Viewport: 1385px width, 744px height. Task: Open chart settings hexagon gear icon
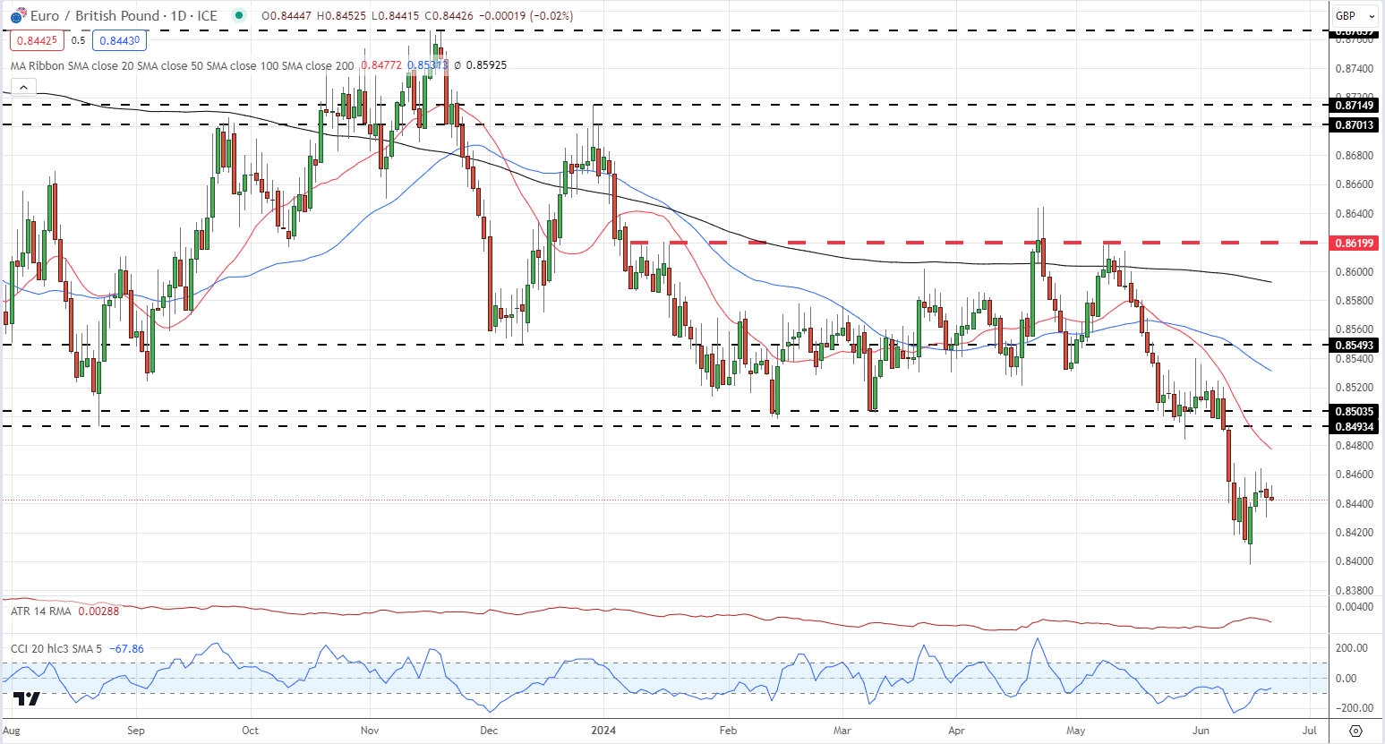(x=1355, y=731)
